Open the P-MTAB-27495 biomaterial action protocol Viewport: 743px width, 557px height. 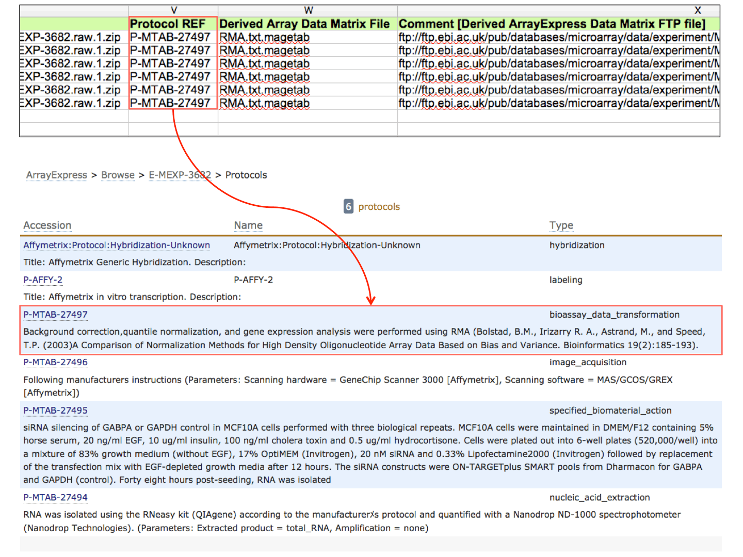[x=55, y=411]
